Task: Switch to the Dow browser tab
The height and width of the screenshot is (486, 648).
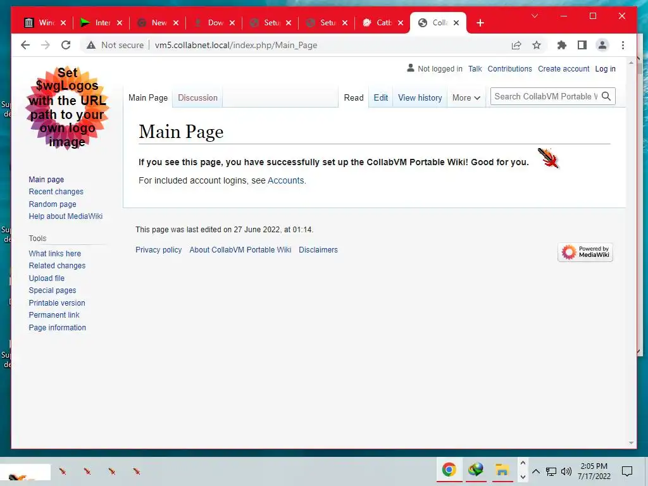Action: coord(214,23)
